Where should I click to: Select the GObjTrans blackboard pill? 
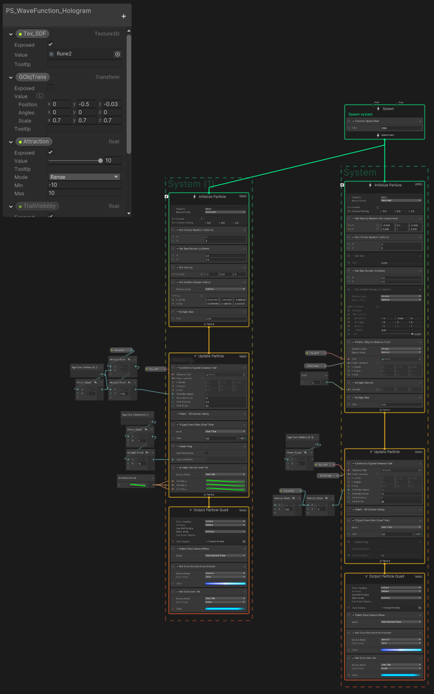[x=32, y=77]
